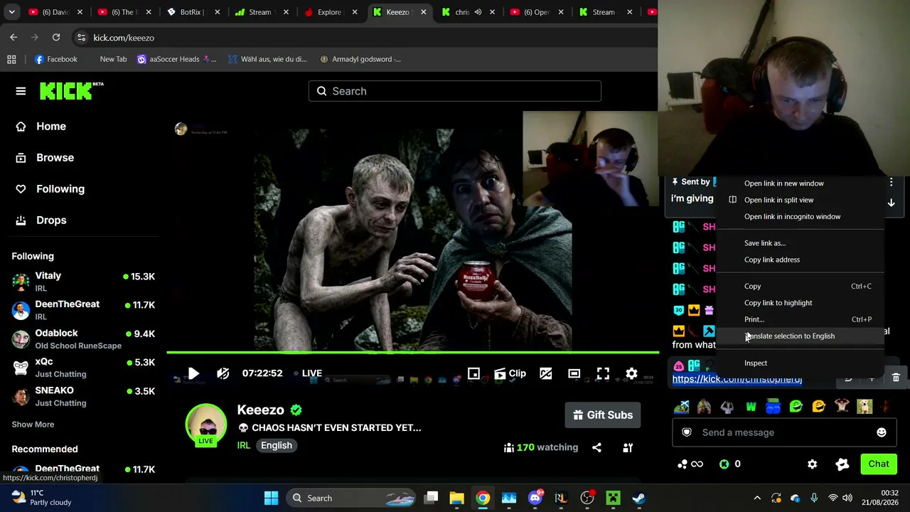
Task: Choose Translate selection to English
Action: 800,336
